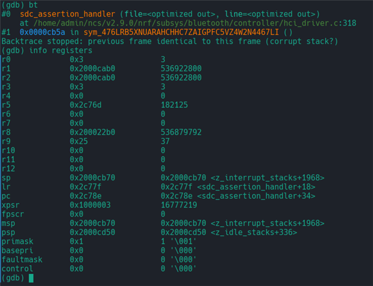Click the r9 decimal value 37
Viewport: 373px width, 286px height.
[165, 141]
